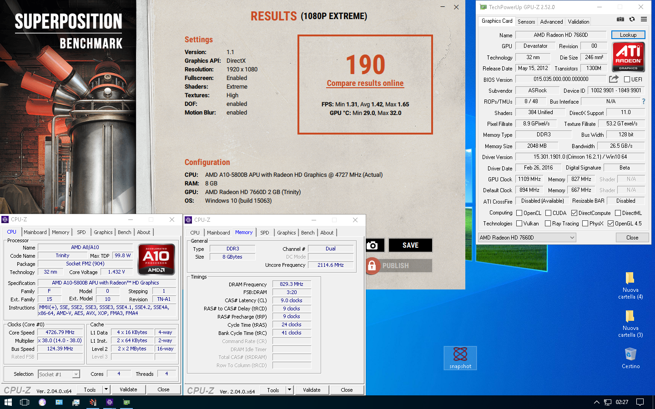Click the Superposition camera screenshot button

tap(372, 245)
